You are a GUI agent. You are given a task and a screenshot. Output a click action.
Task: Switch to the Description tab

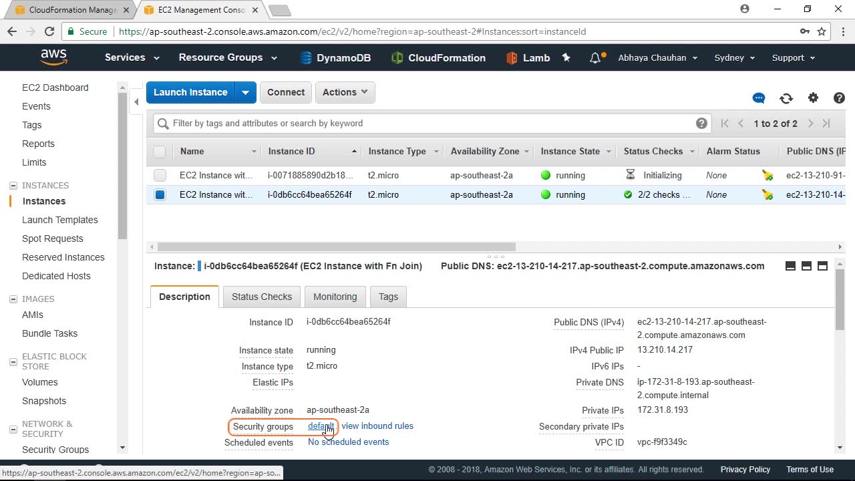(x=184, y=297)
